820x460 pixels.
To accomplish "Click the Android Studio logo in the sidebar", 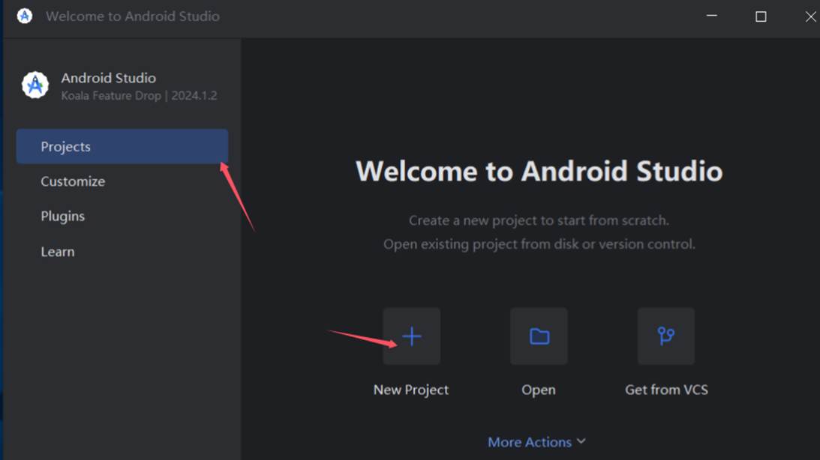I will point(35,85).
